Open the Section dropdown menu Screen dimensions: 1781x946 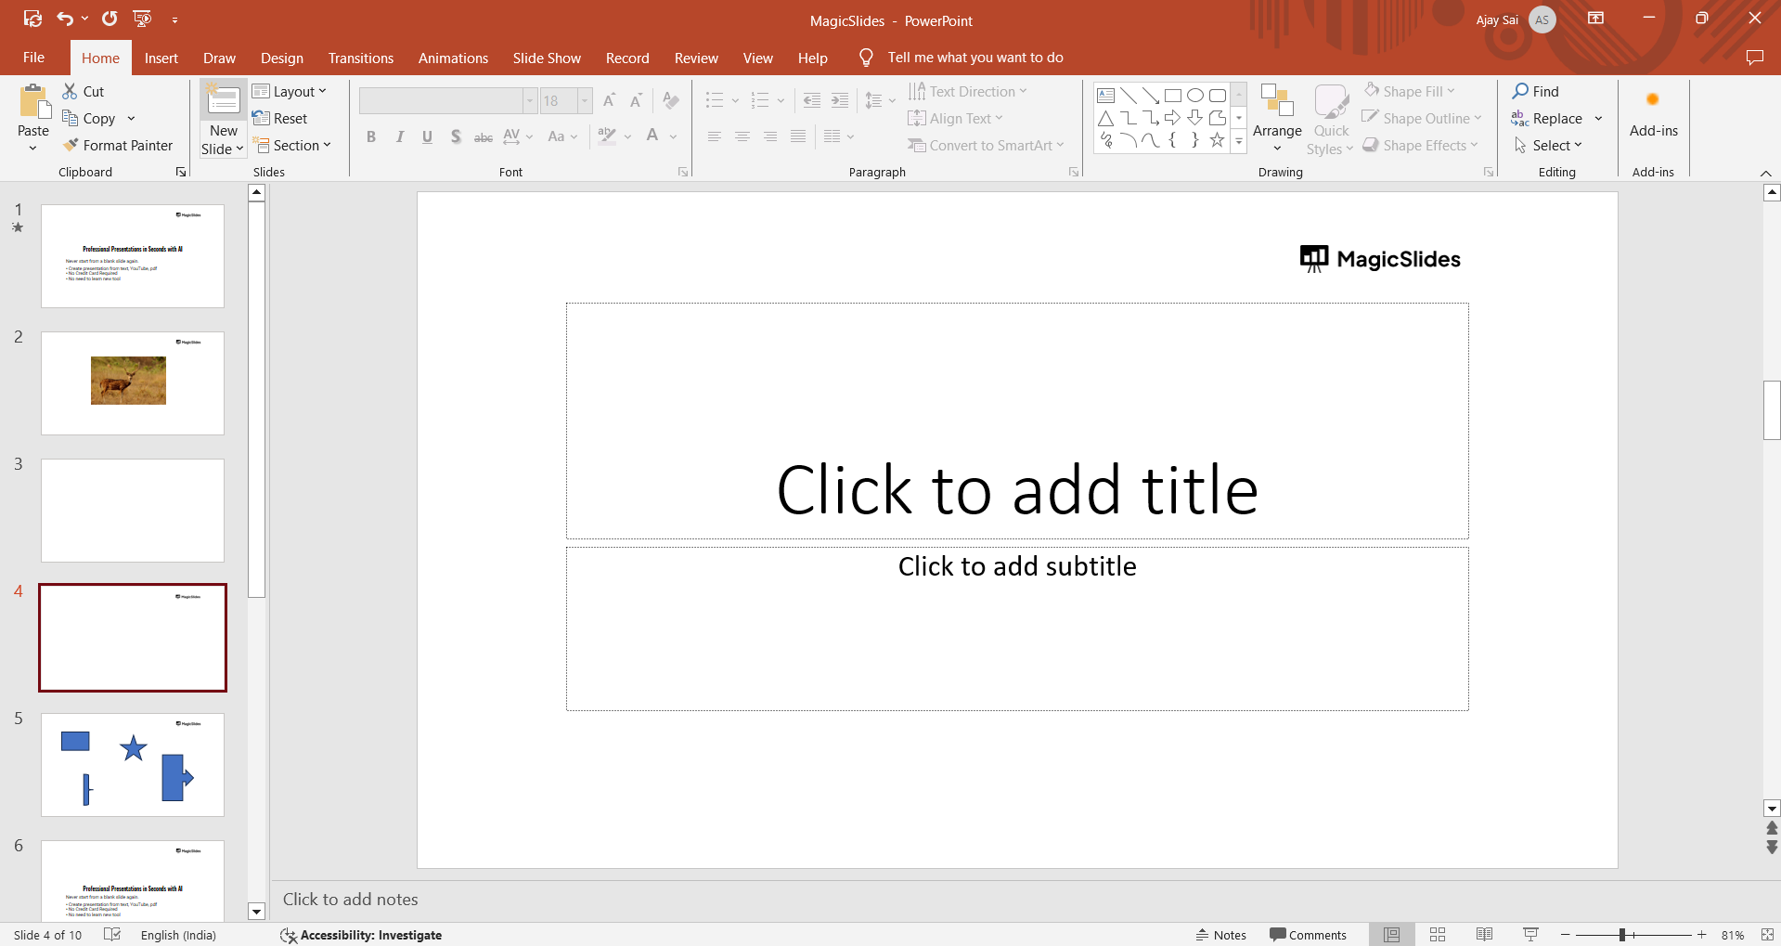[292, 146]
